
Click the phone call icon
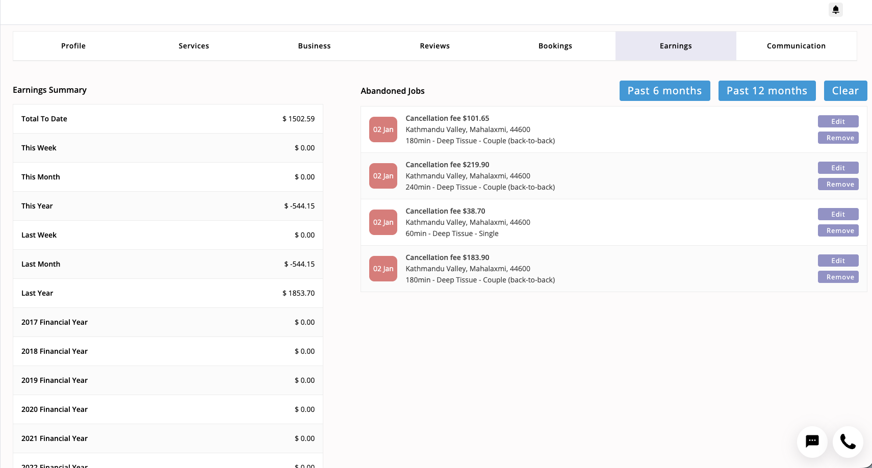click(x=848, y=441)
